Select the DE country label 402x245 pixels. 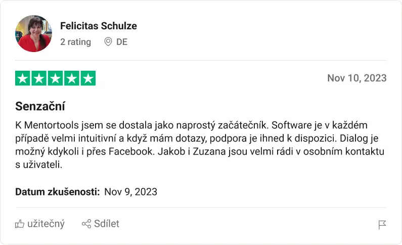click(x=122, y=42)
